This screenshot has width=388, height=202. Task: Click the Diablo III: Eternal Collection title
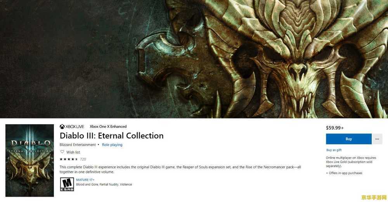pyautogui.click(x=112, y=135)
